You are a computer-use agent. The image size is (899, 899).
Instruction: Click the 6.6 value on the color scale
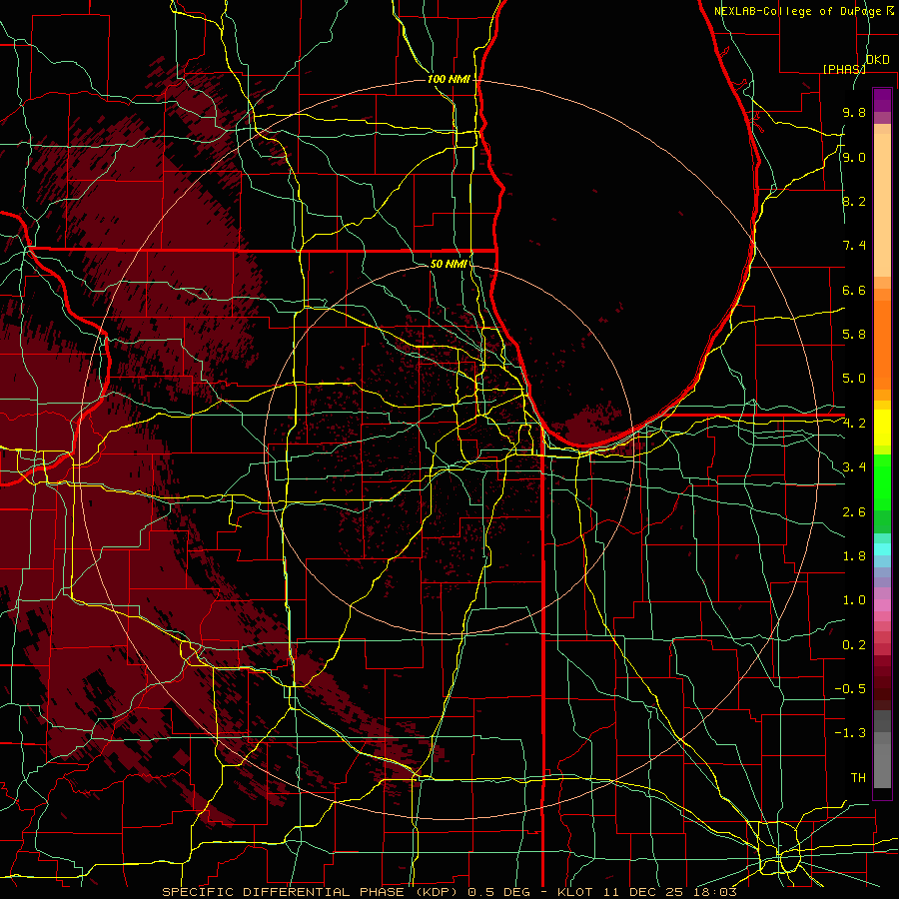[x=854, y=290]
